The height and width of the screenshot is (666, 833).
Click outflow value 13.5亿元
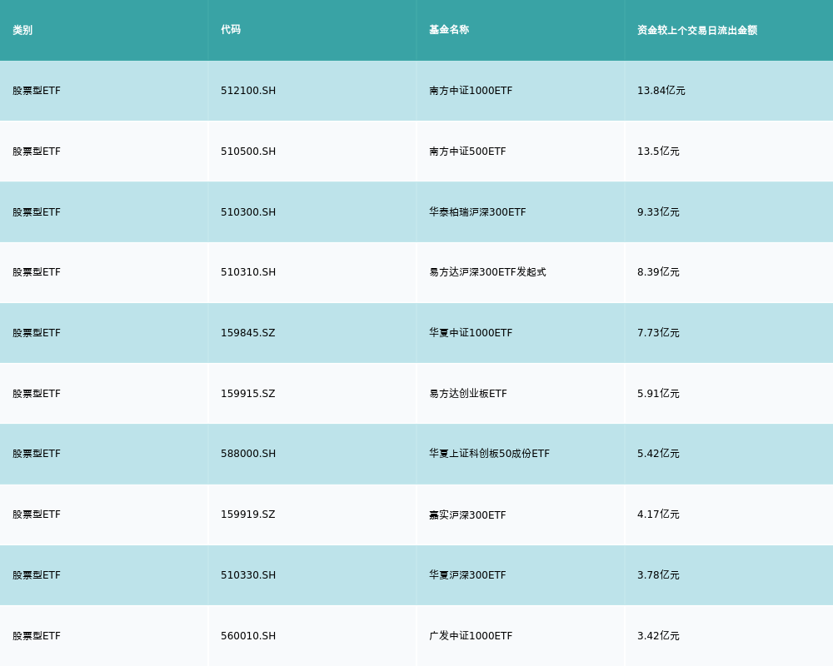tap(658, 152)
